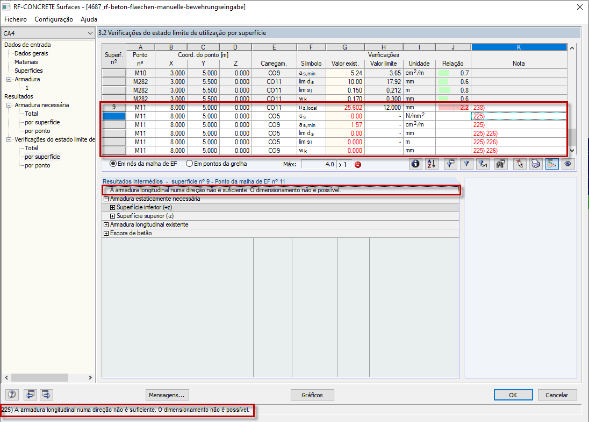
Task: Collapse 'Armadura estaticamente necessária' section
Action: coord(106,199)
